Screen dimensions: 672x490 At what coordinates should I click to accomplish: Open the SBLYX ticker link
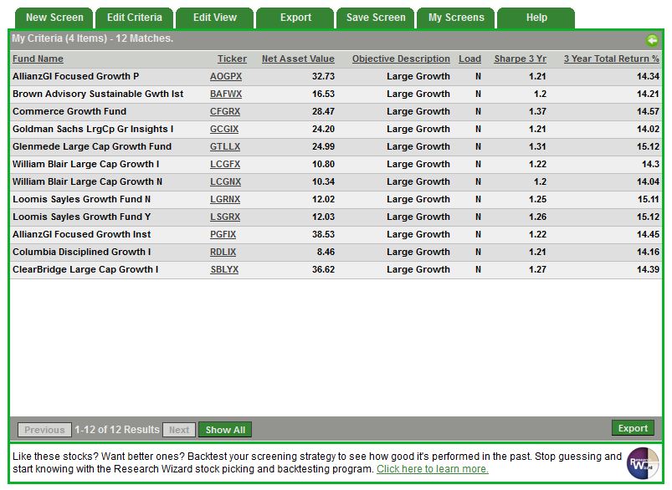tap(224, 269)
